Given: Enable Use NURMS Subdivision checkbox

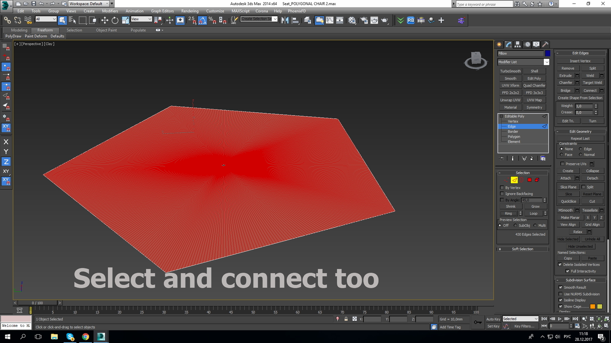Looking at the screenshot, I should 560,294.
